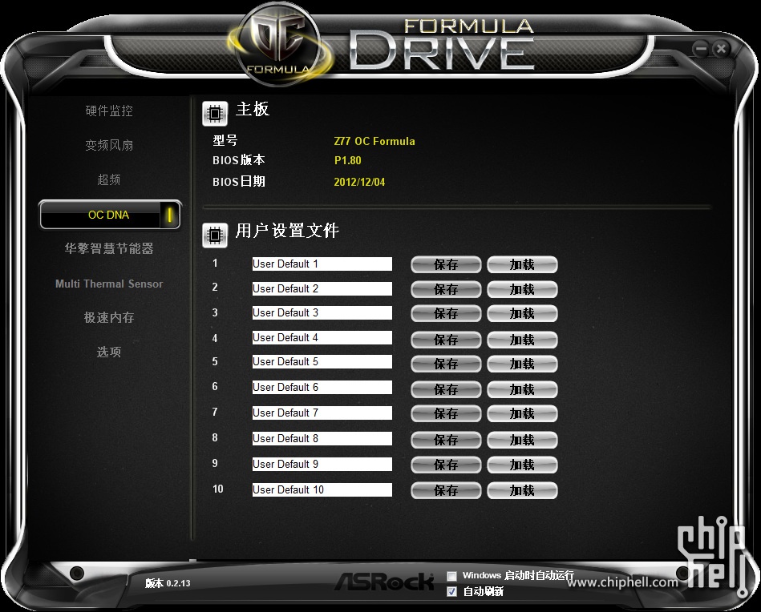Save profile 5 with 保存 button
The height and width of the screenshot is (612, 761).
[x=446, y=364]
